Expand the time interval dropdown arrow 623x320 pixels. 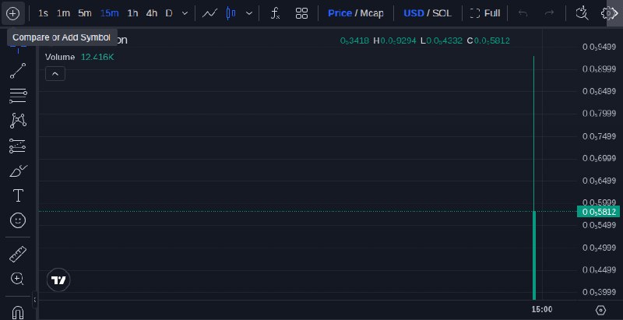[185, 13]
